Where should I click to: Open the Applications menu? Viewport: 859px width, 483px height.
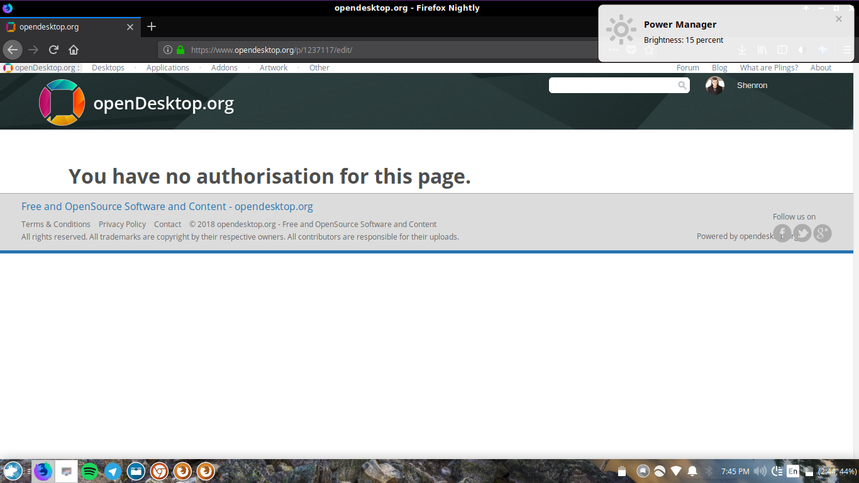coord(168,68)
